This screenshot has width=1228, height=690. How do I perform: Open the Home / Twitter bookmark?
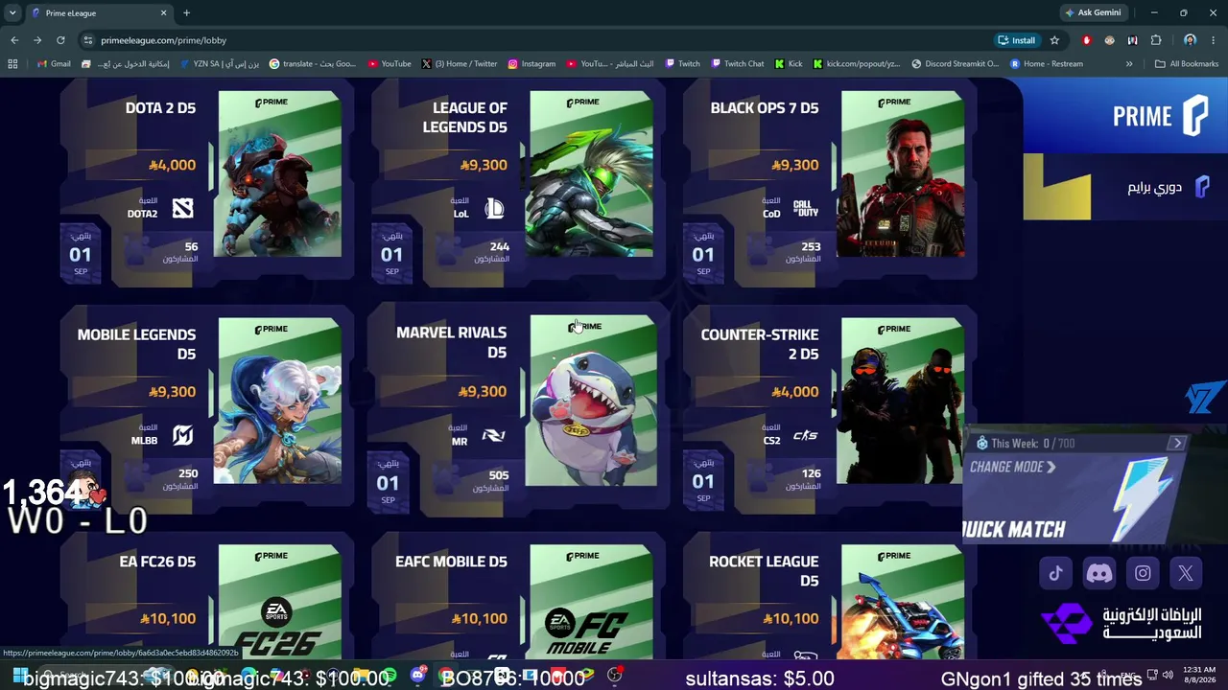pyautogui.click(x=460, y=64)
